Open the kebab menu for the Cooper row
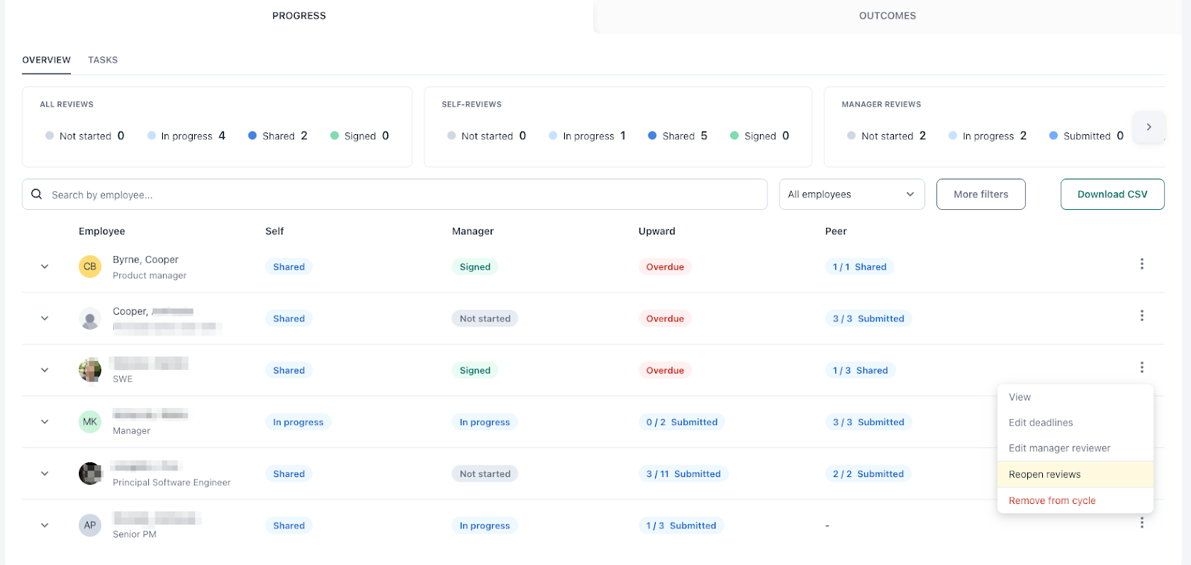The image size is (1191, 565). tap(1141, 316)
